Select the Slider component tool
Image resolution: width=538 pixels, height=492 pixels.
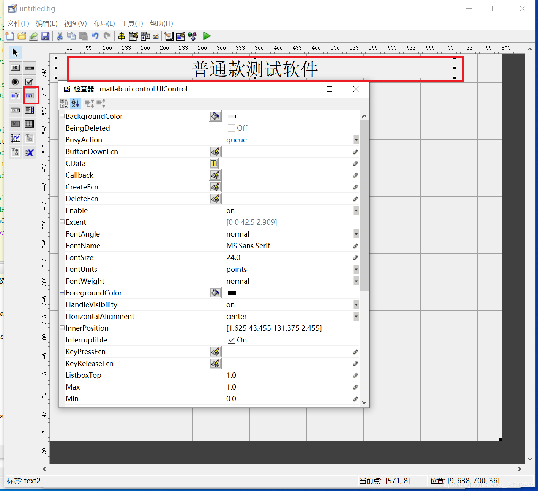[29, 68]
